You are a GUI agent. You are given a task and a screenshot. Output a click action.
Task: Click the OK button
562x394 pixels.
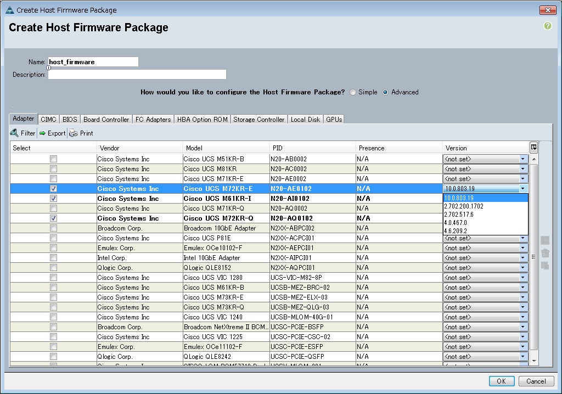click(502, 381)
